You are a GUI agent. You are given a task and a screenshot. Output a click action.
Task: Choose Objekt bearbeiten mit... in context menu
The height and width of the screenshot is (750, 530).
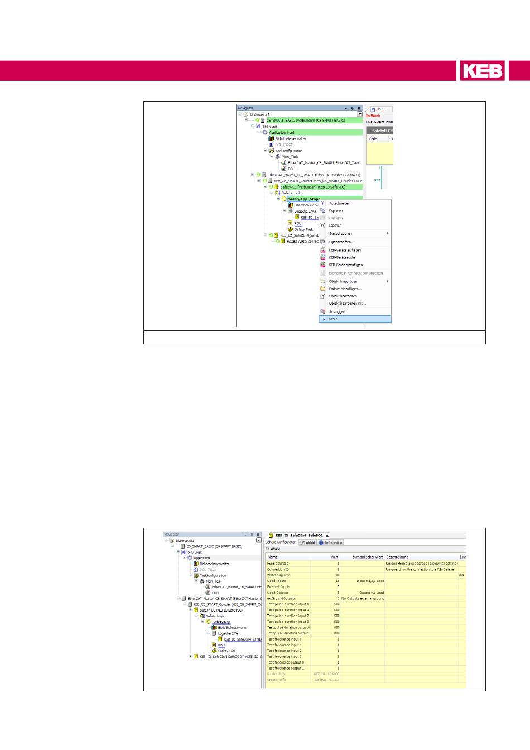coord(348,304)
